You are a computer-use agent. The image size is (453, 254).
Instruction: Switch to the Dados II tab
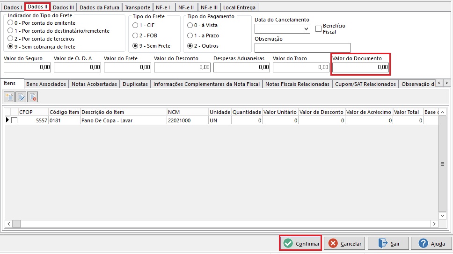37,7
